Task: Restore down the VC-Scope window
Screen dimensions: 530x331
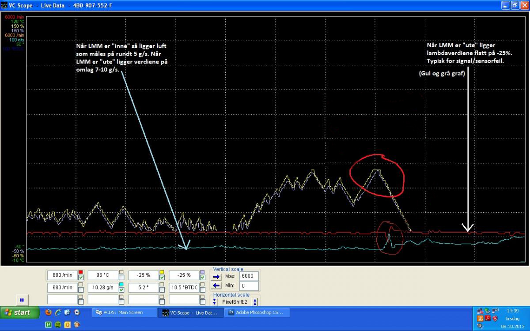Action: coord(515,5)
